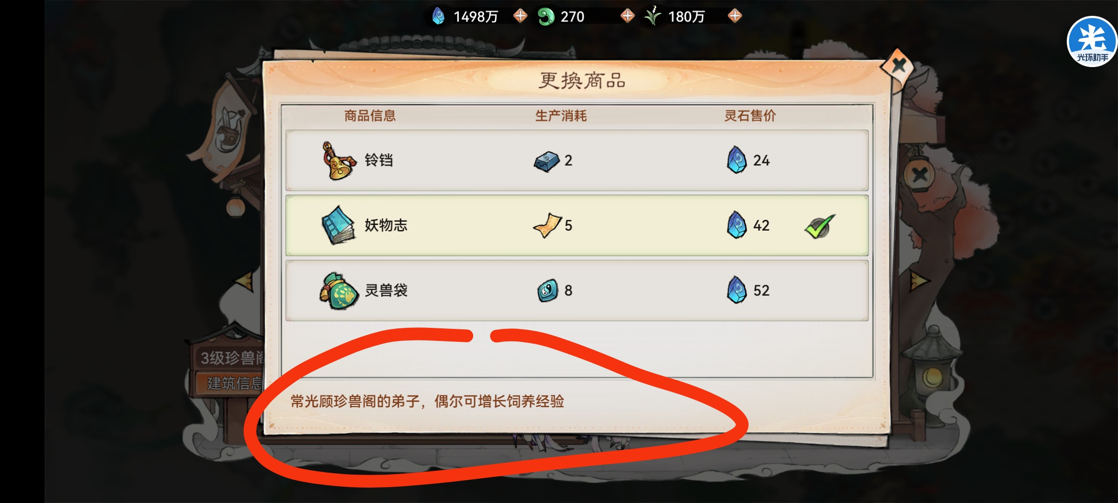Open the 建筑信息 building info button
Viewport: 1118px width, 503px height.
(x=231, y=383)
